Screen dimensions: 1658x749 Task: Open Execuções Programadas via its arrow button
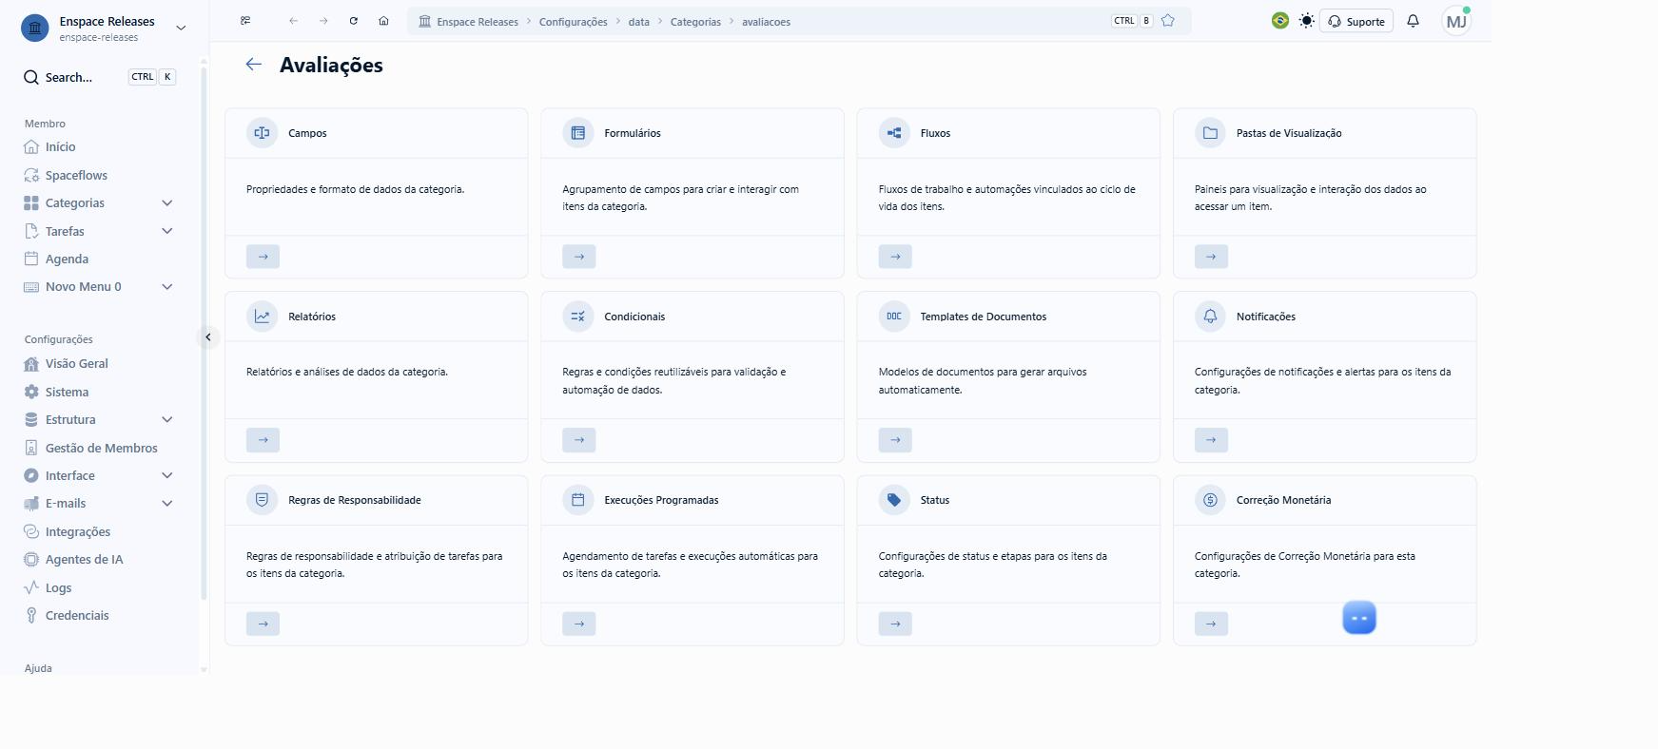click(x=578, y=624)
